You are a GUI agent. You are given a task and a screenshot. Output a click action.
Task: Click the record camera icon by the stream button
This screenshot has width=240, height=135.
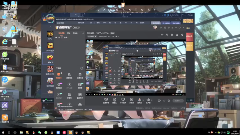pyautogui.click(x=159, y=100)
